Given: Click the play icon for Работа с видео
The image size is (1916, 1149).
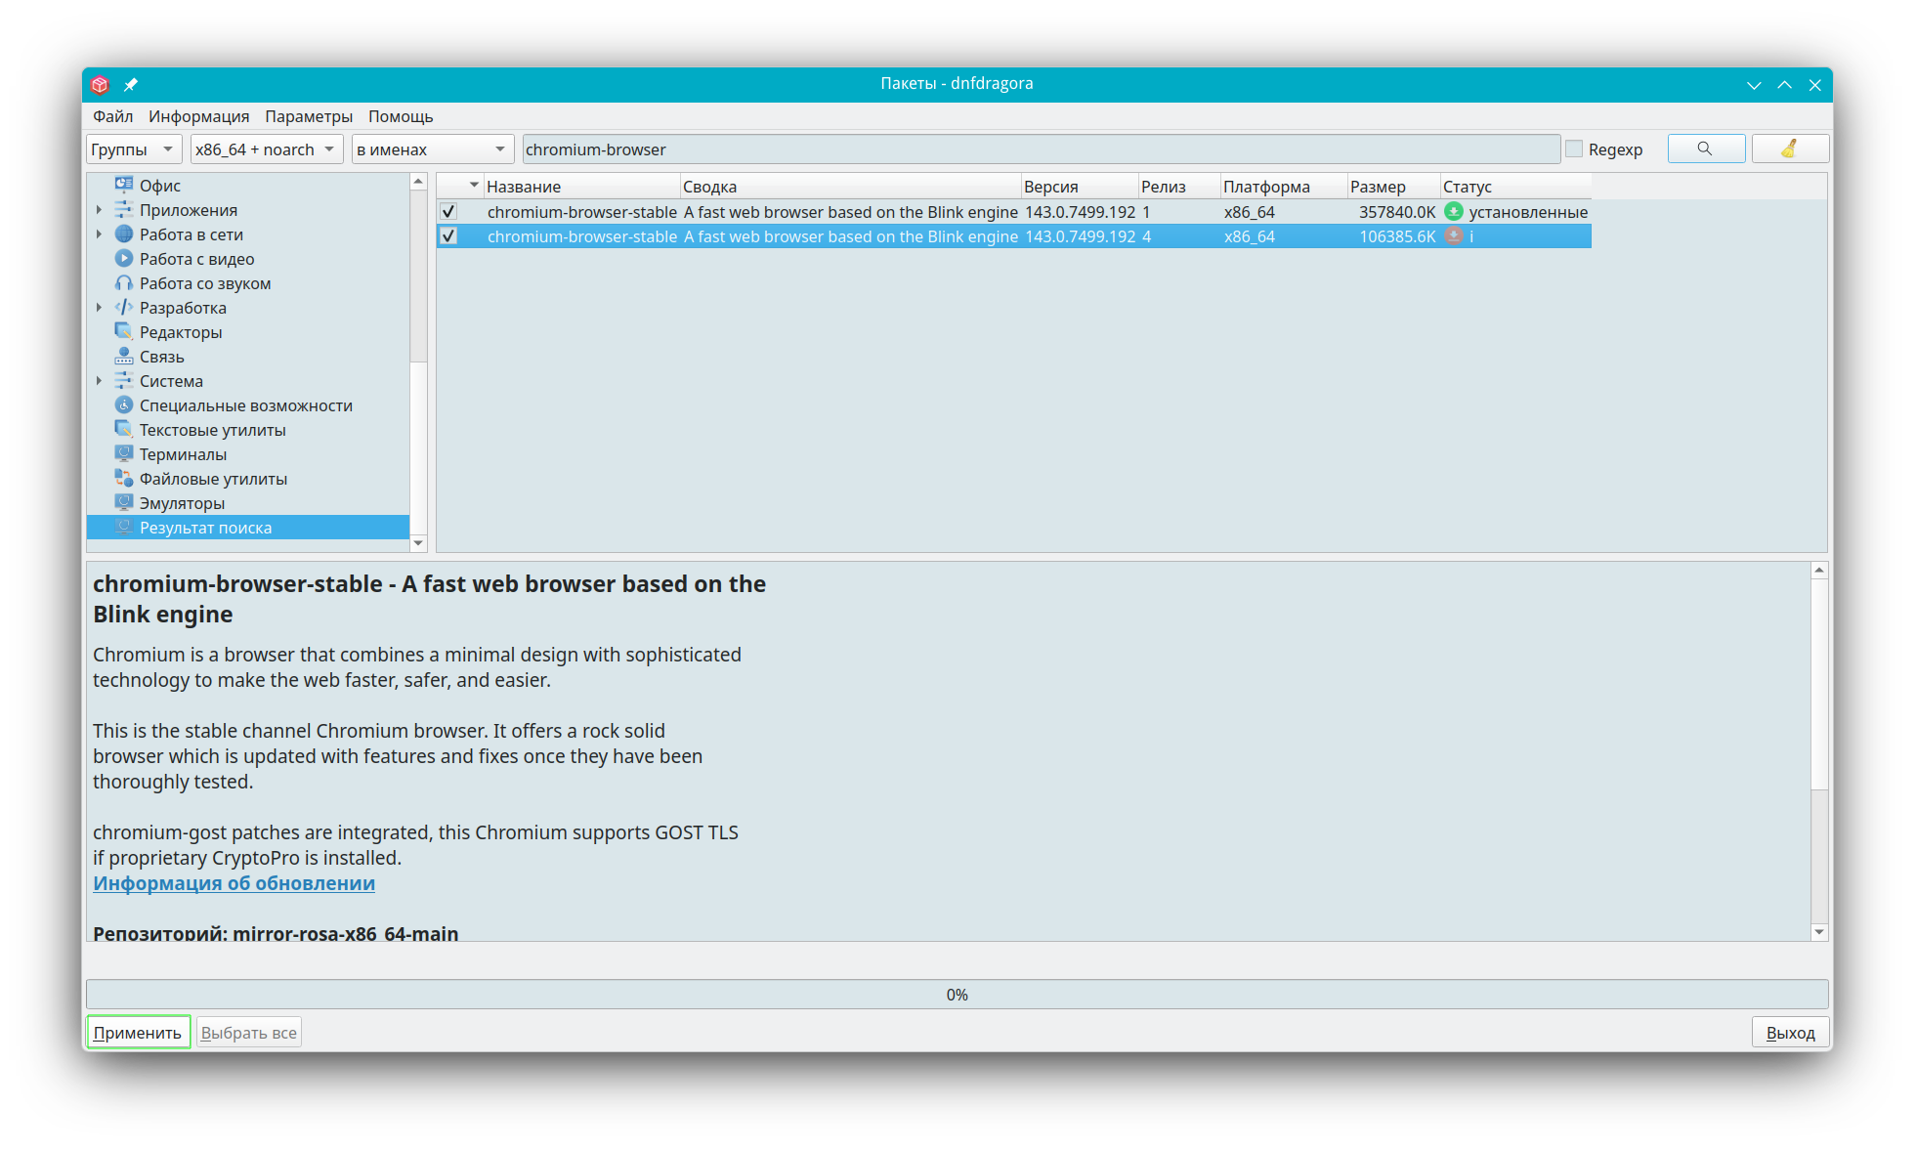Looking at the screenshot, I should click(124, 259).
